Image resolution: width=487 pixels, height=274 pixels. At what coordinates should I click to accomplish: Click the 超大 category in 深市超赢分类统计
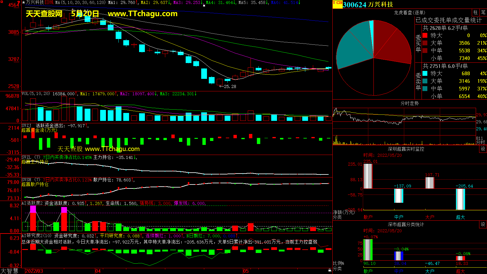tap(460, 271)
